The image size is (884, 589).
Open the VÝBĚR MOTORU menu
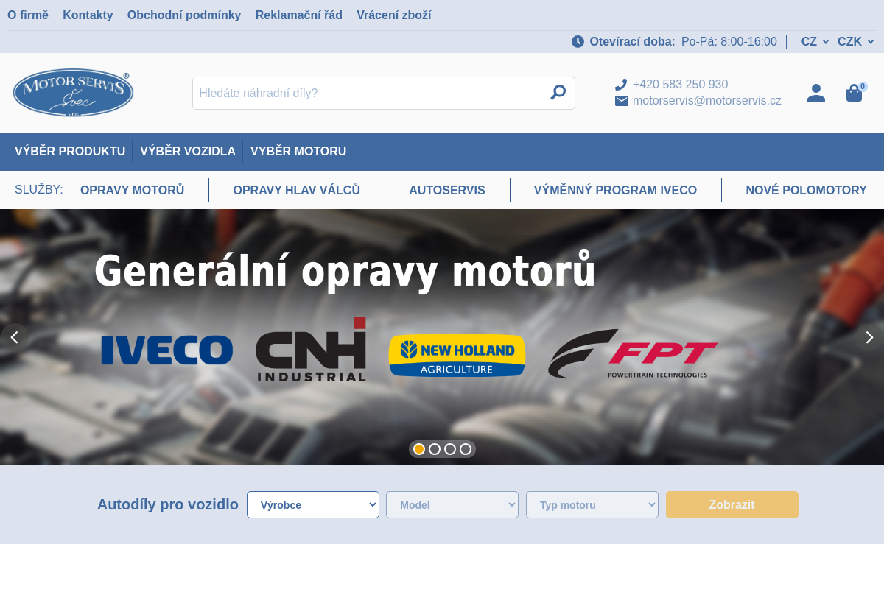298,152
